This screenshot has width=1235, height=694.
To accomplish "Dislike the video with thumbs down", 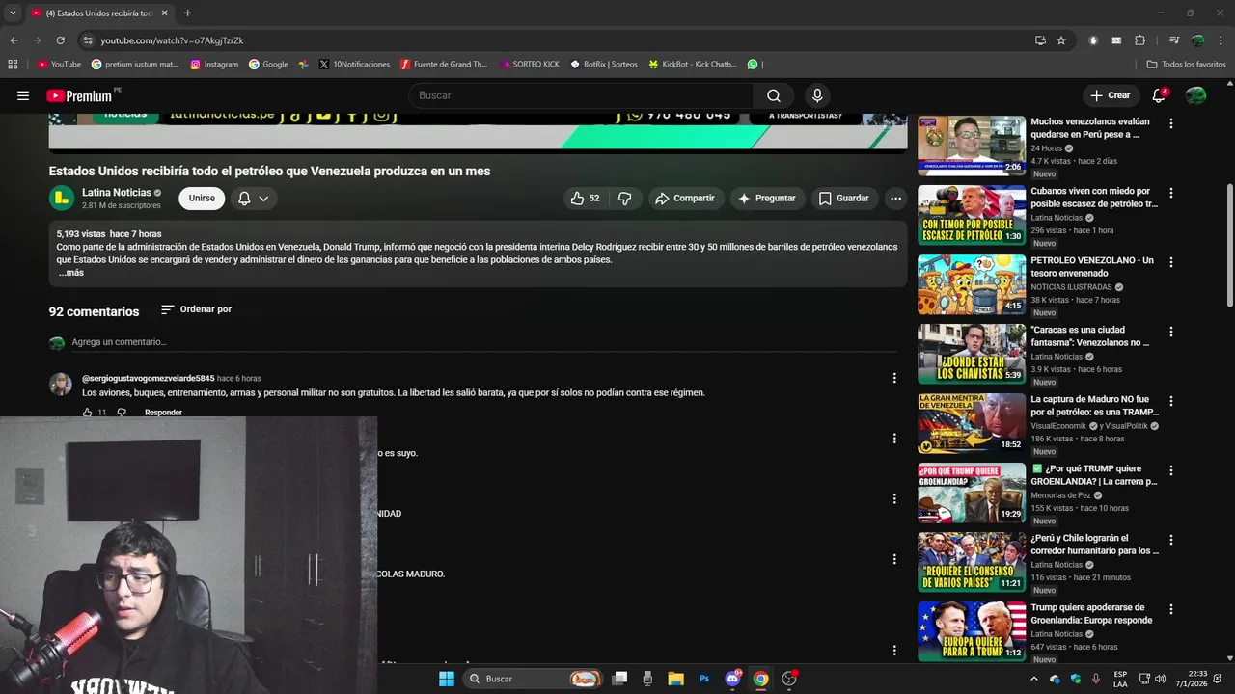I will 625,199.
